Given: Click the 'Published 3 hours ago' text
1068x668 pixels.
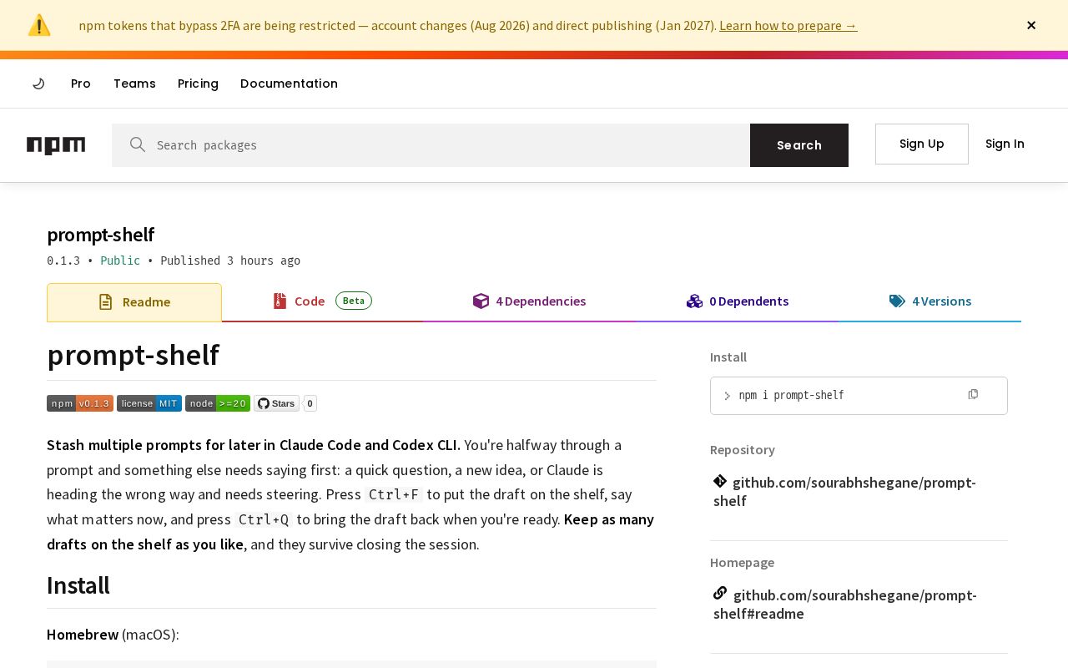Looking at the screenshot, I should (x=230, y=261).
